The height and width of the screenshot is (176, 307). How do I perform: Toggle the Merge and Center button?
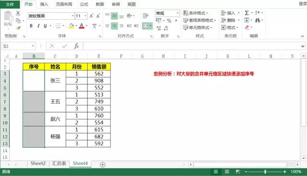[x=145, y=26]
